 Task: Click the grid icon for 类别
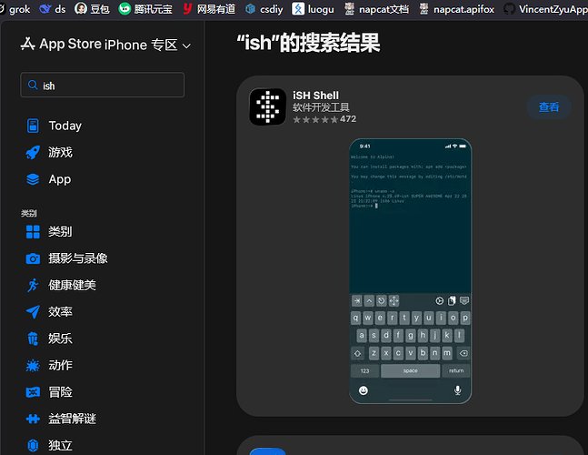[33, 232]
